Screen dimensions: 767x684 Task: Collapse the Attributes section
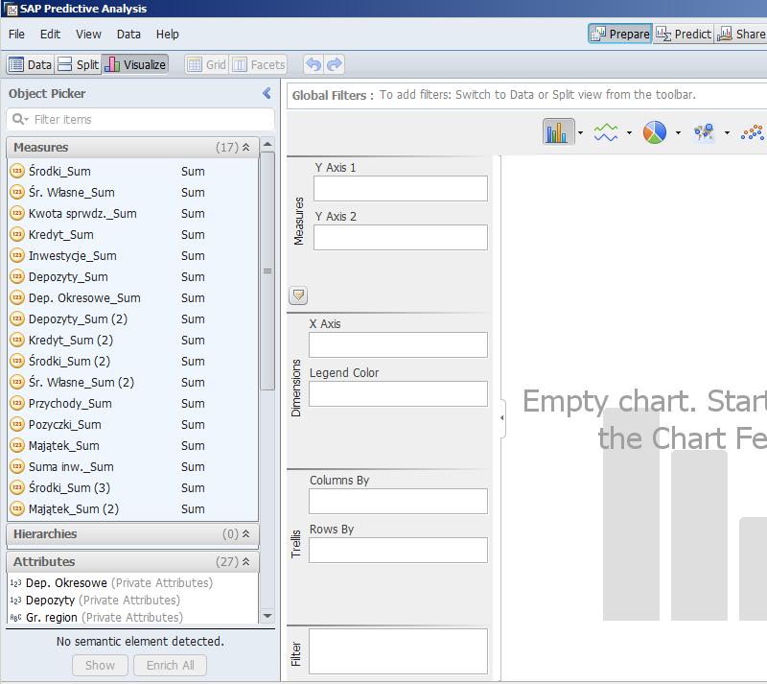[x=246, y=561]
